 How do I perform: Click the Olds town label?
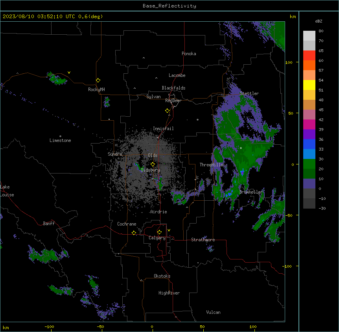point(153,155)
